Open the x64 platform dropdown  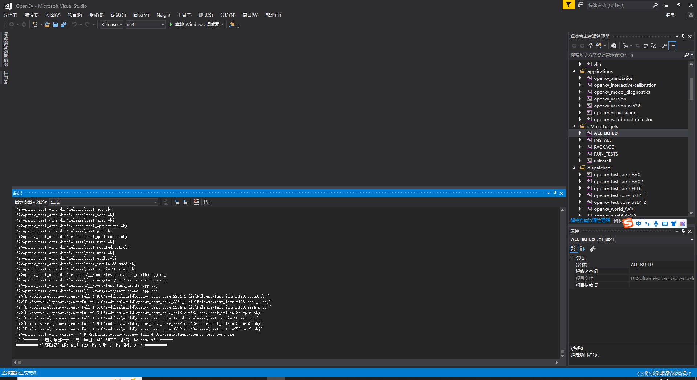[x=145, y=24]
